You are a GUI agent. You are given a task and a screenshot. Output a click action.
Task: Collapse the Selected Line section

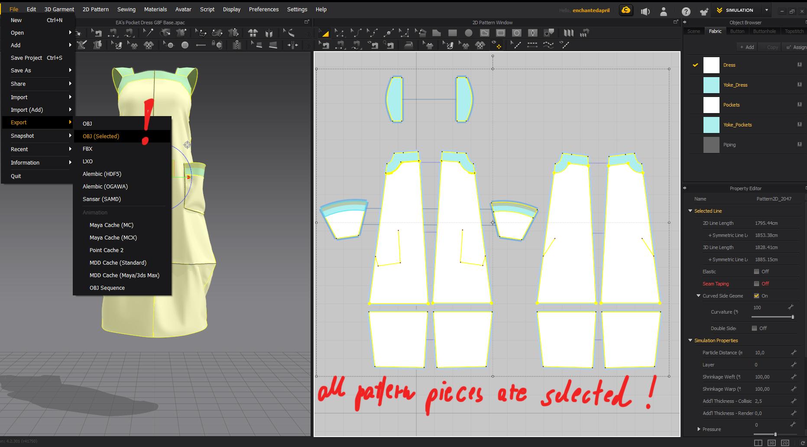point(690,211)
